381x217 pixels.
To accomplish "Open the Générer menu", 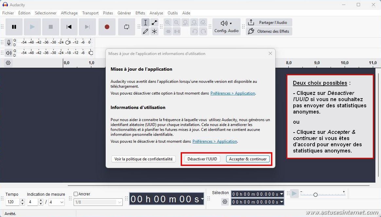I will 124,13.
